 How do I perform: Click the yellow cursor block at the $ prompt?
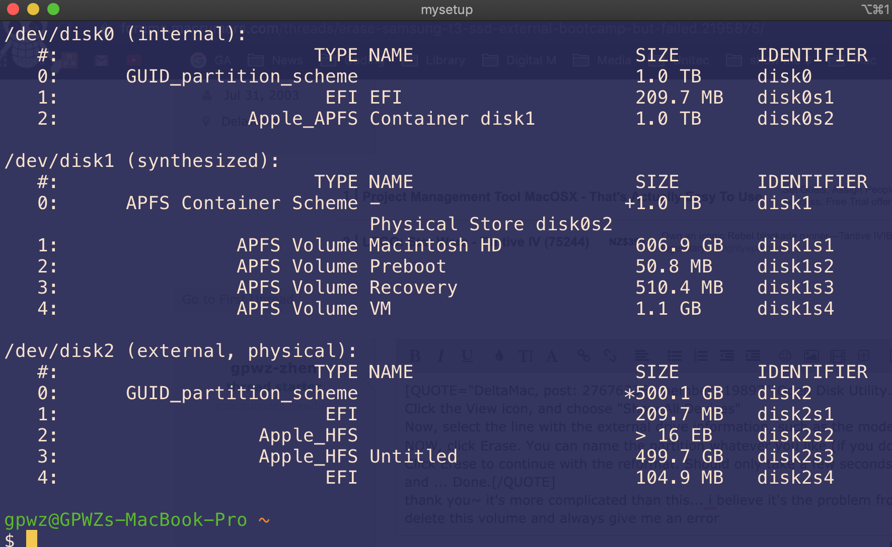click(x=32, y=539)
